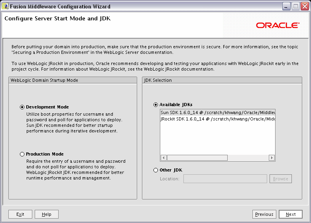Click the JDK list horizontal scrollbar thumb
Image resolution: width=311 pixels, height=223 pixels.
197,158
